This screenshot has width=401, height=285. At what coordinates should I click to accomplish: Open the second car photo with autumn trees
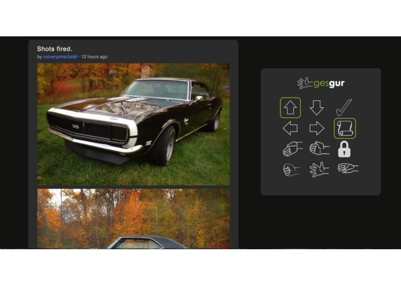[x=133, y=219]
